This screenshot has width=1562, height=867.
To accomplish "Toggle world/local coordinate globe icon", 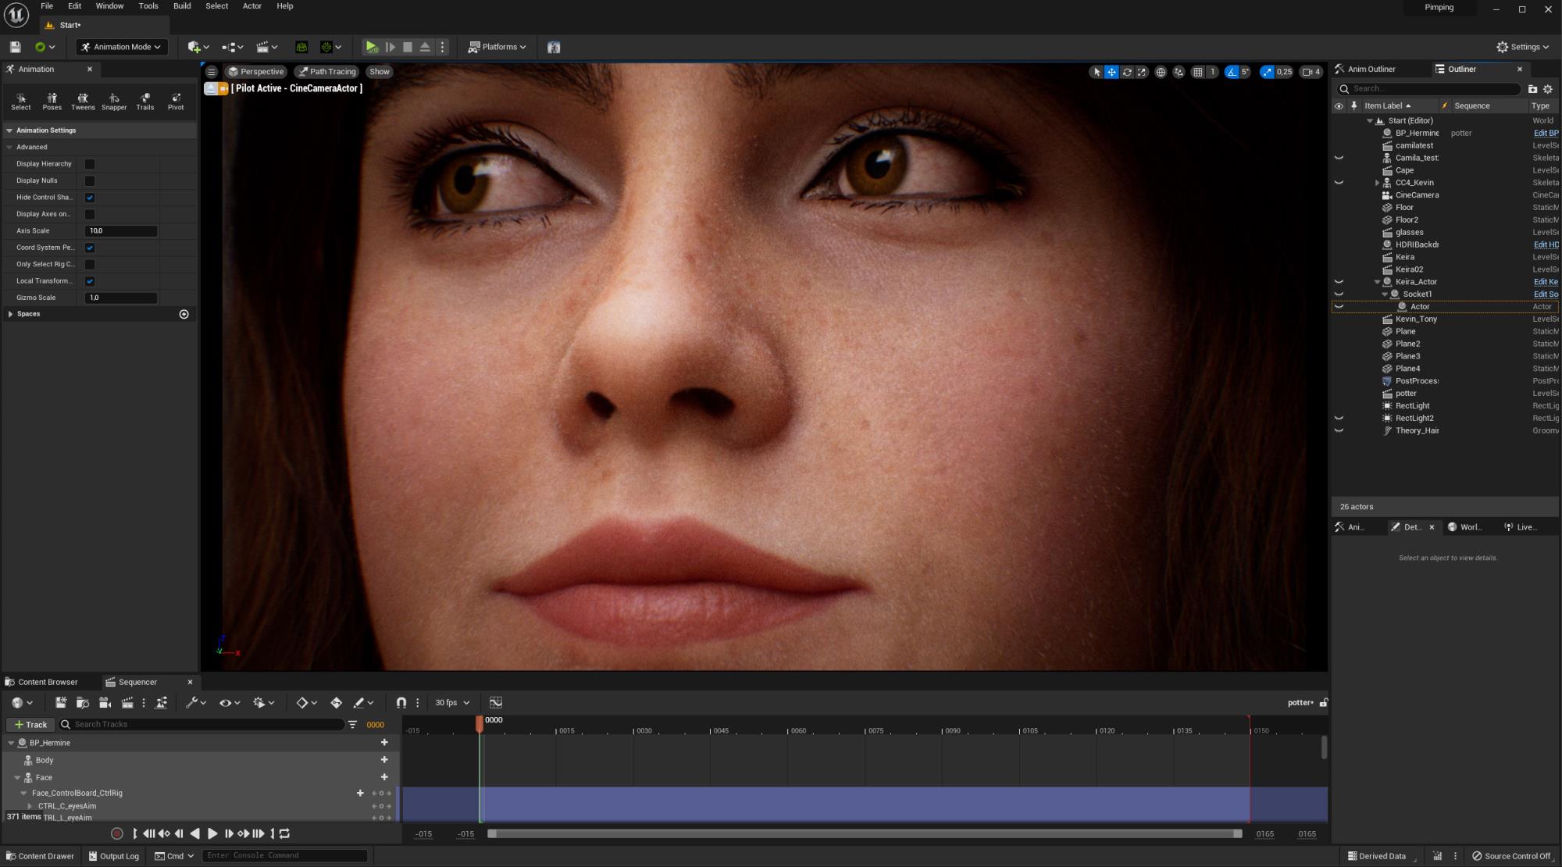I will [1161, 72].
